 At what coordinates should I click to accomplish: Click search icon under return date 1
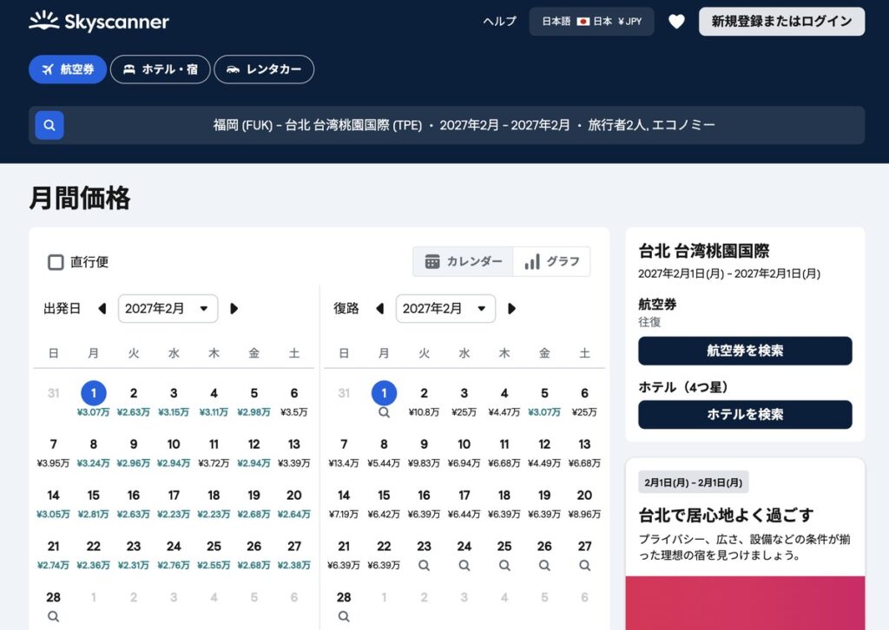pyautogui.click(x=384, y=412)
